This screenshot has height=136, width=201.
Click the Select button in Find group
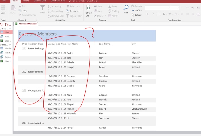[138, 15]
